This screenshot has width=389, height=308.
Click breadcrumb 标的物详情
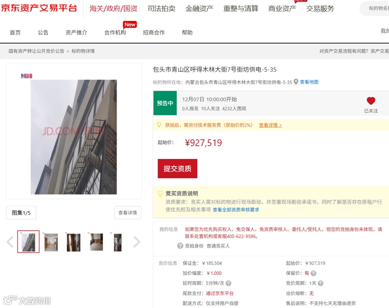[83, 51]
